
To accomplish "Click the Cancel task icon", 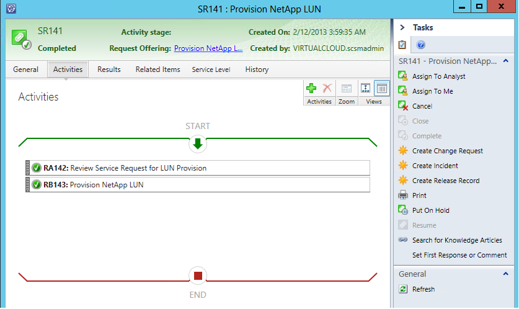I will coord(403,106).
